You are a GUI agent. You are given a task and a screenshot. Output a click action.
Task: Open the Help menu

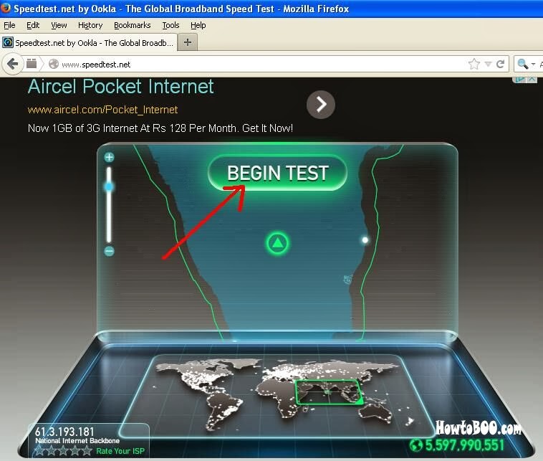(x=198, y=25)
